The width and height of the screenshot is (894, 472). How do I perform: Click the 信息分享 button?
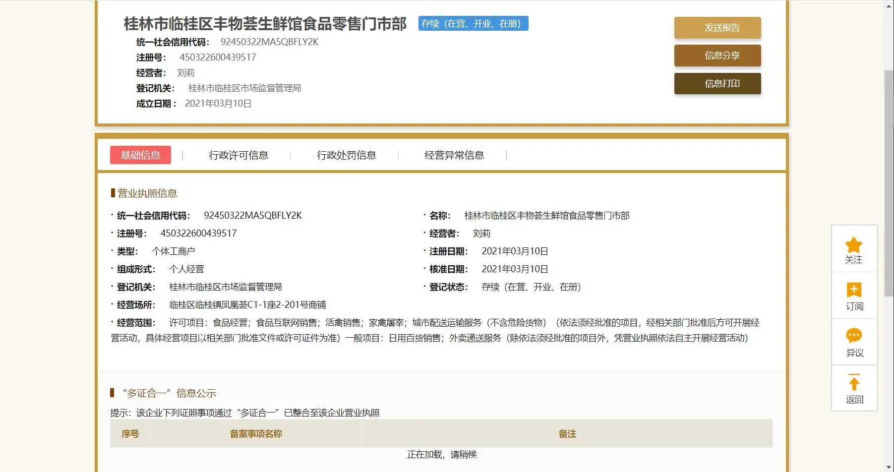coord(717,56)
